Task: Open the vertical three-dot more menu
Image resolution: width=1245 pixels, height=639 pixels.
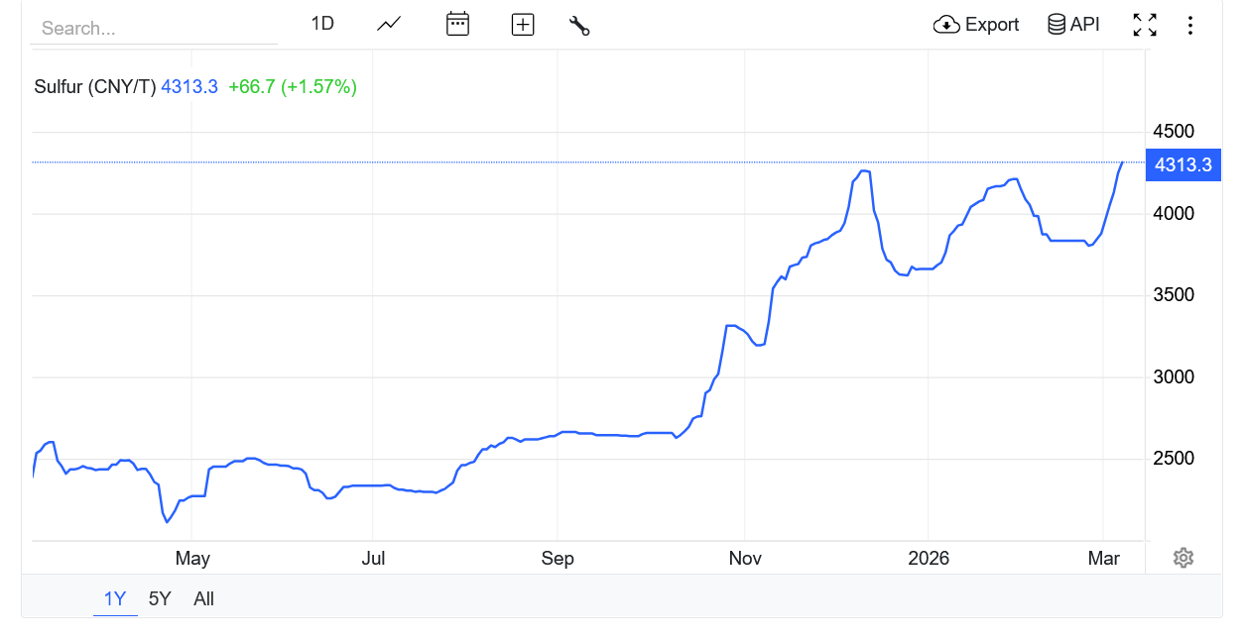Action: (x=1190, y=25)
